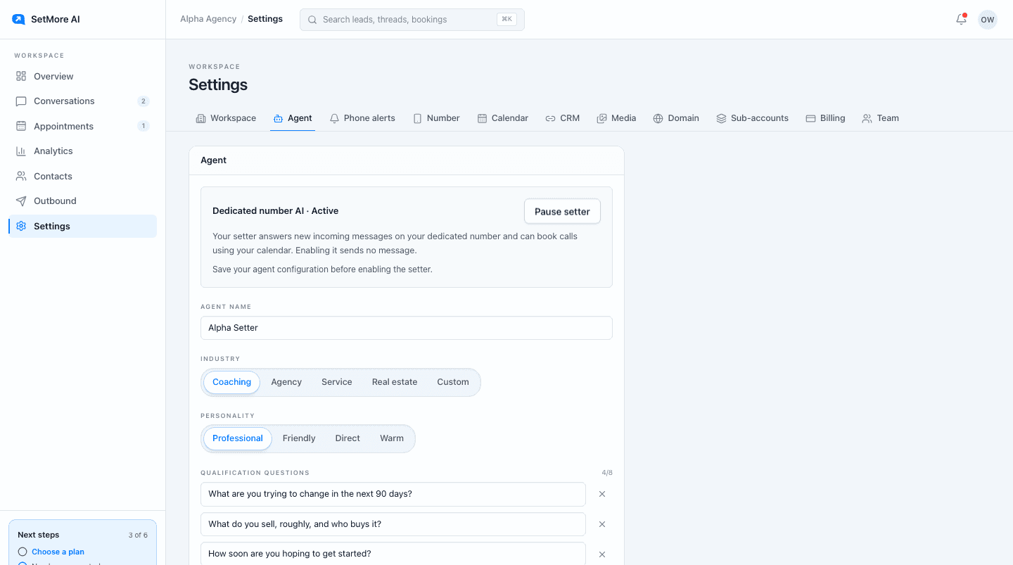Image resolution: width=1013 pixels, height=565 pixels.
Task: Choose Coaching industry option
Action: [x=231, y=382]
